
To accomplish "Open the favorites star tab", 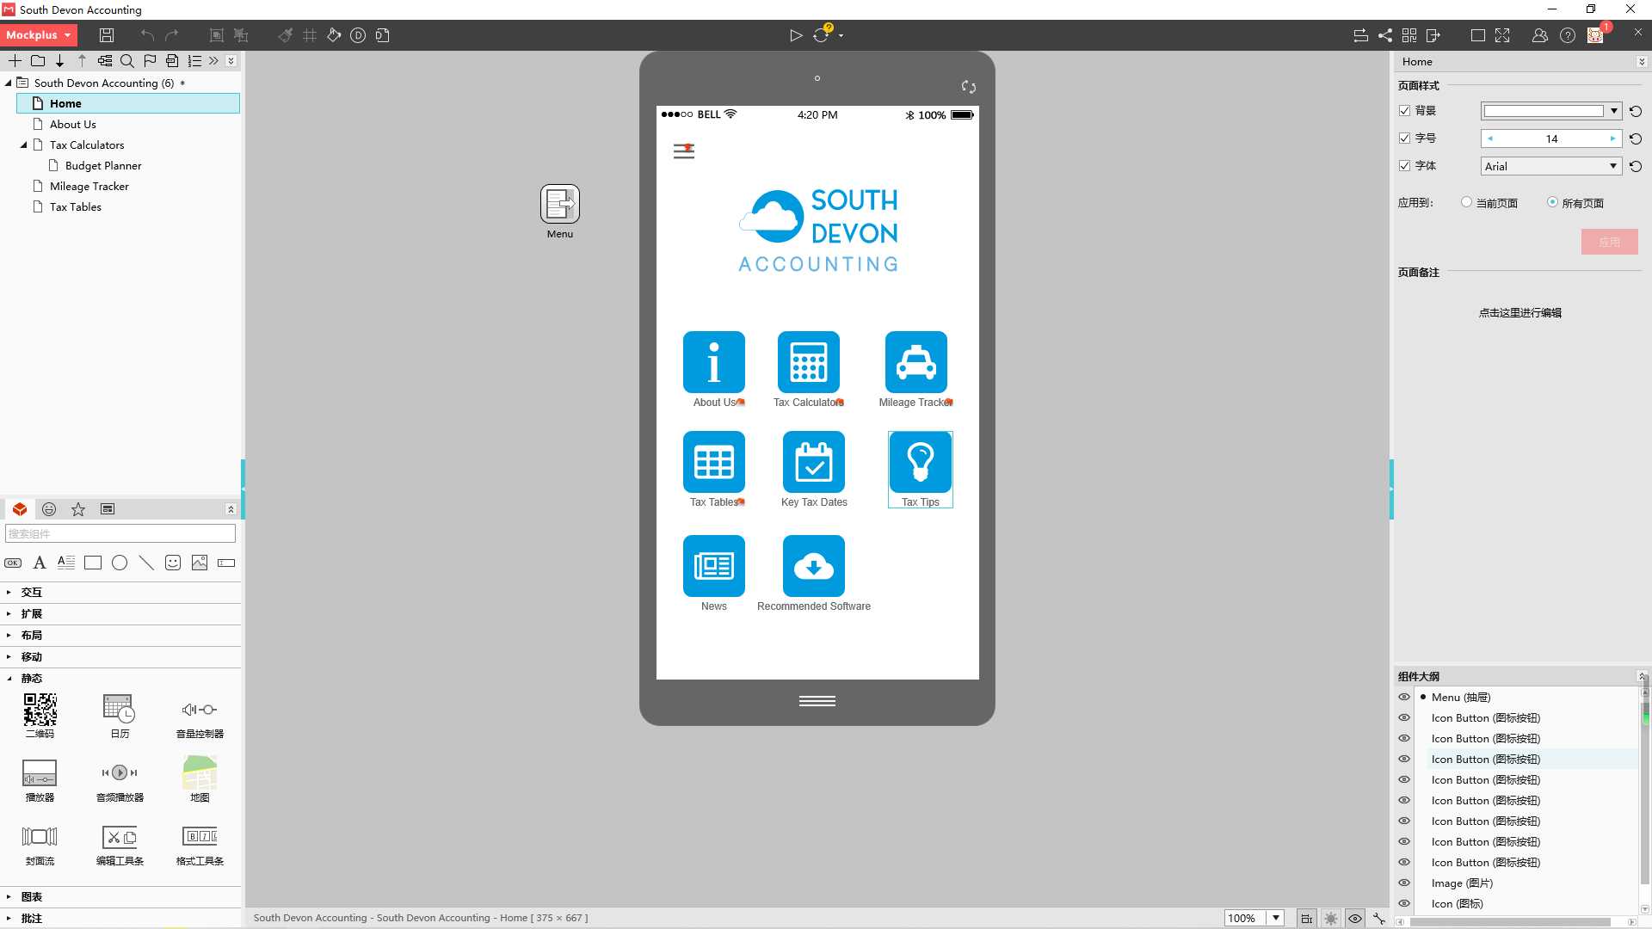I will click(x=78, y=509).
